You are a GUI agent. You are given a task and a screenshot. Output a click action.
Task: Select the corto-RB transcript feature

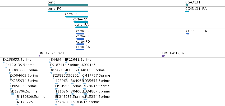click(77, 17)
